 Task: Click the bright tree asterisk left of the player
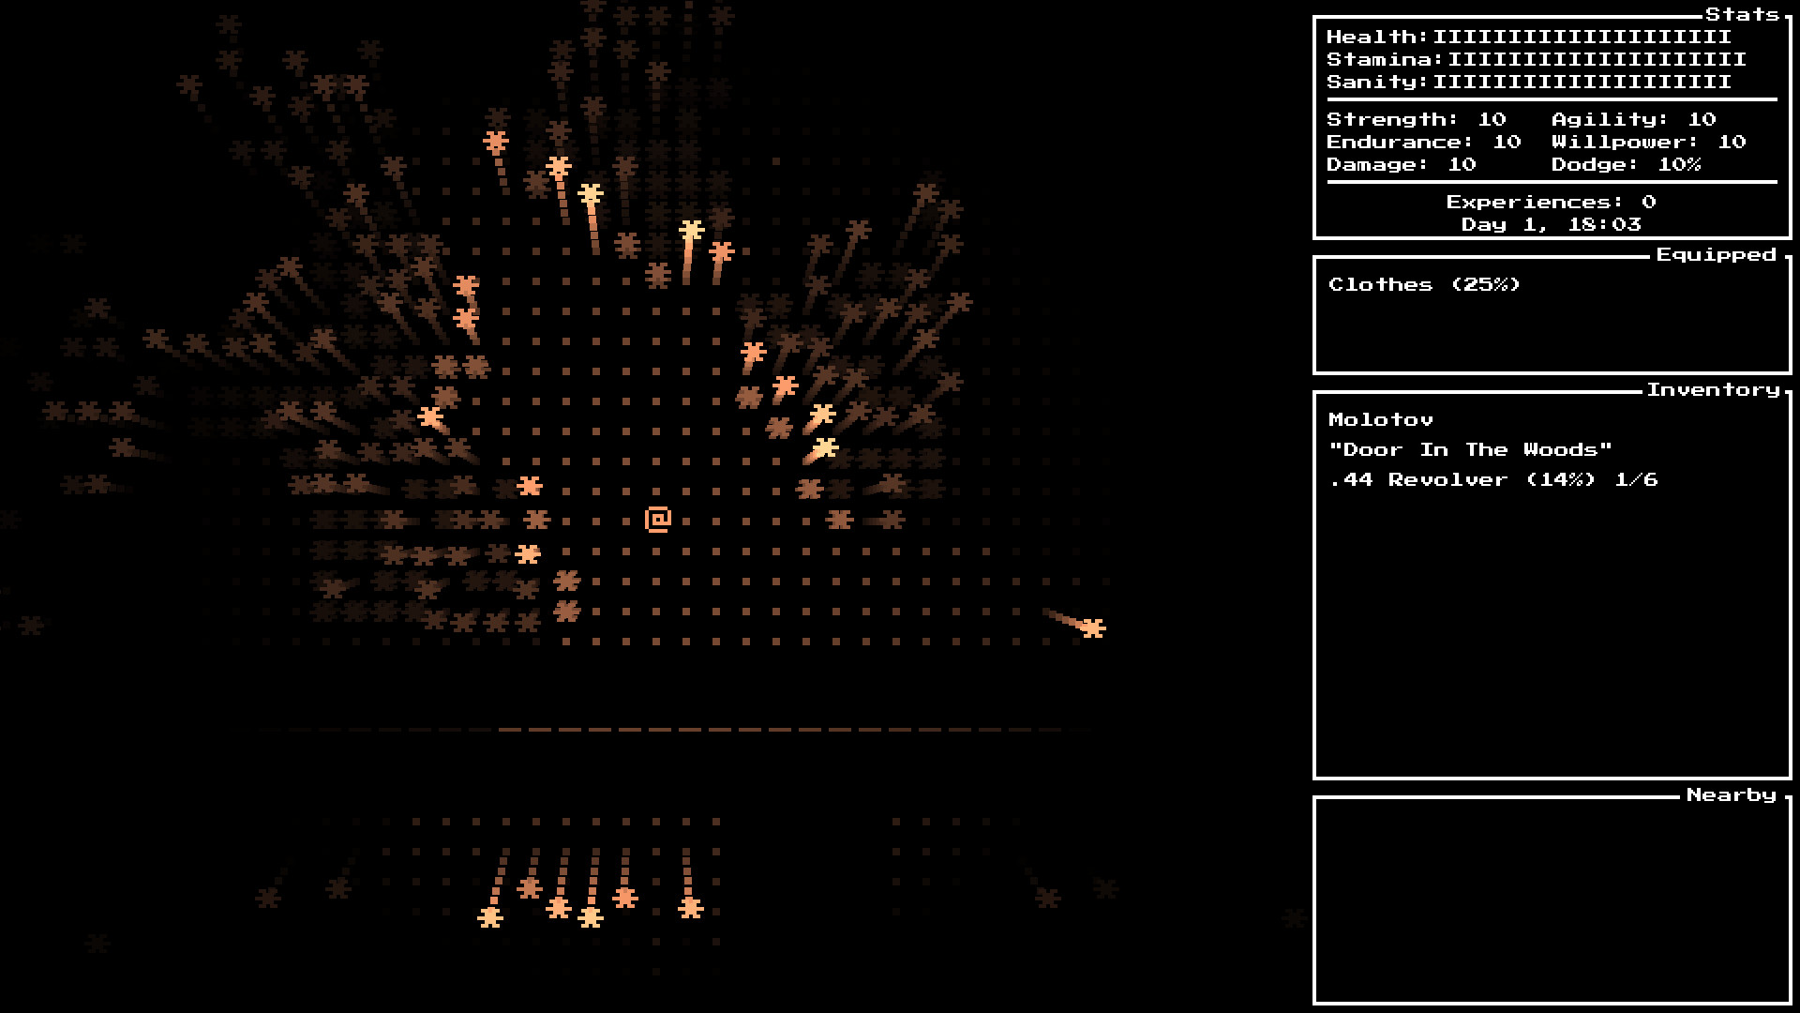pos(529,486)
